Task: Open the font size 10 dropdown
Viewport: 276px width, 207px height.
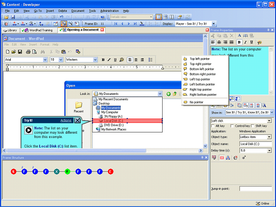Action: click(x=61, y=60)
